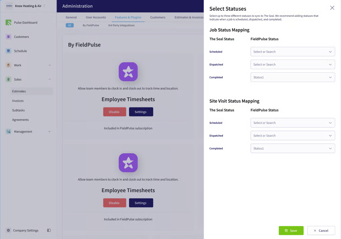The image size is (341, 239).
Task: Save the status mappings
Action: [x=291, y=231]
